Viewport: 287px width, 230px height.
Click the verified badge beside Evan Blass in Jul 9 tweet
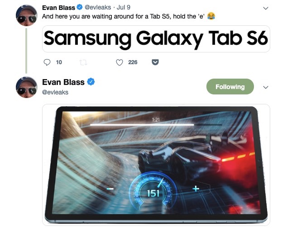click(x=79, y=7)
